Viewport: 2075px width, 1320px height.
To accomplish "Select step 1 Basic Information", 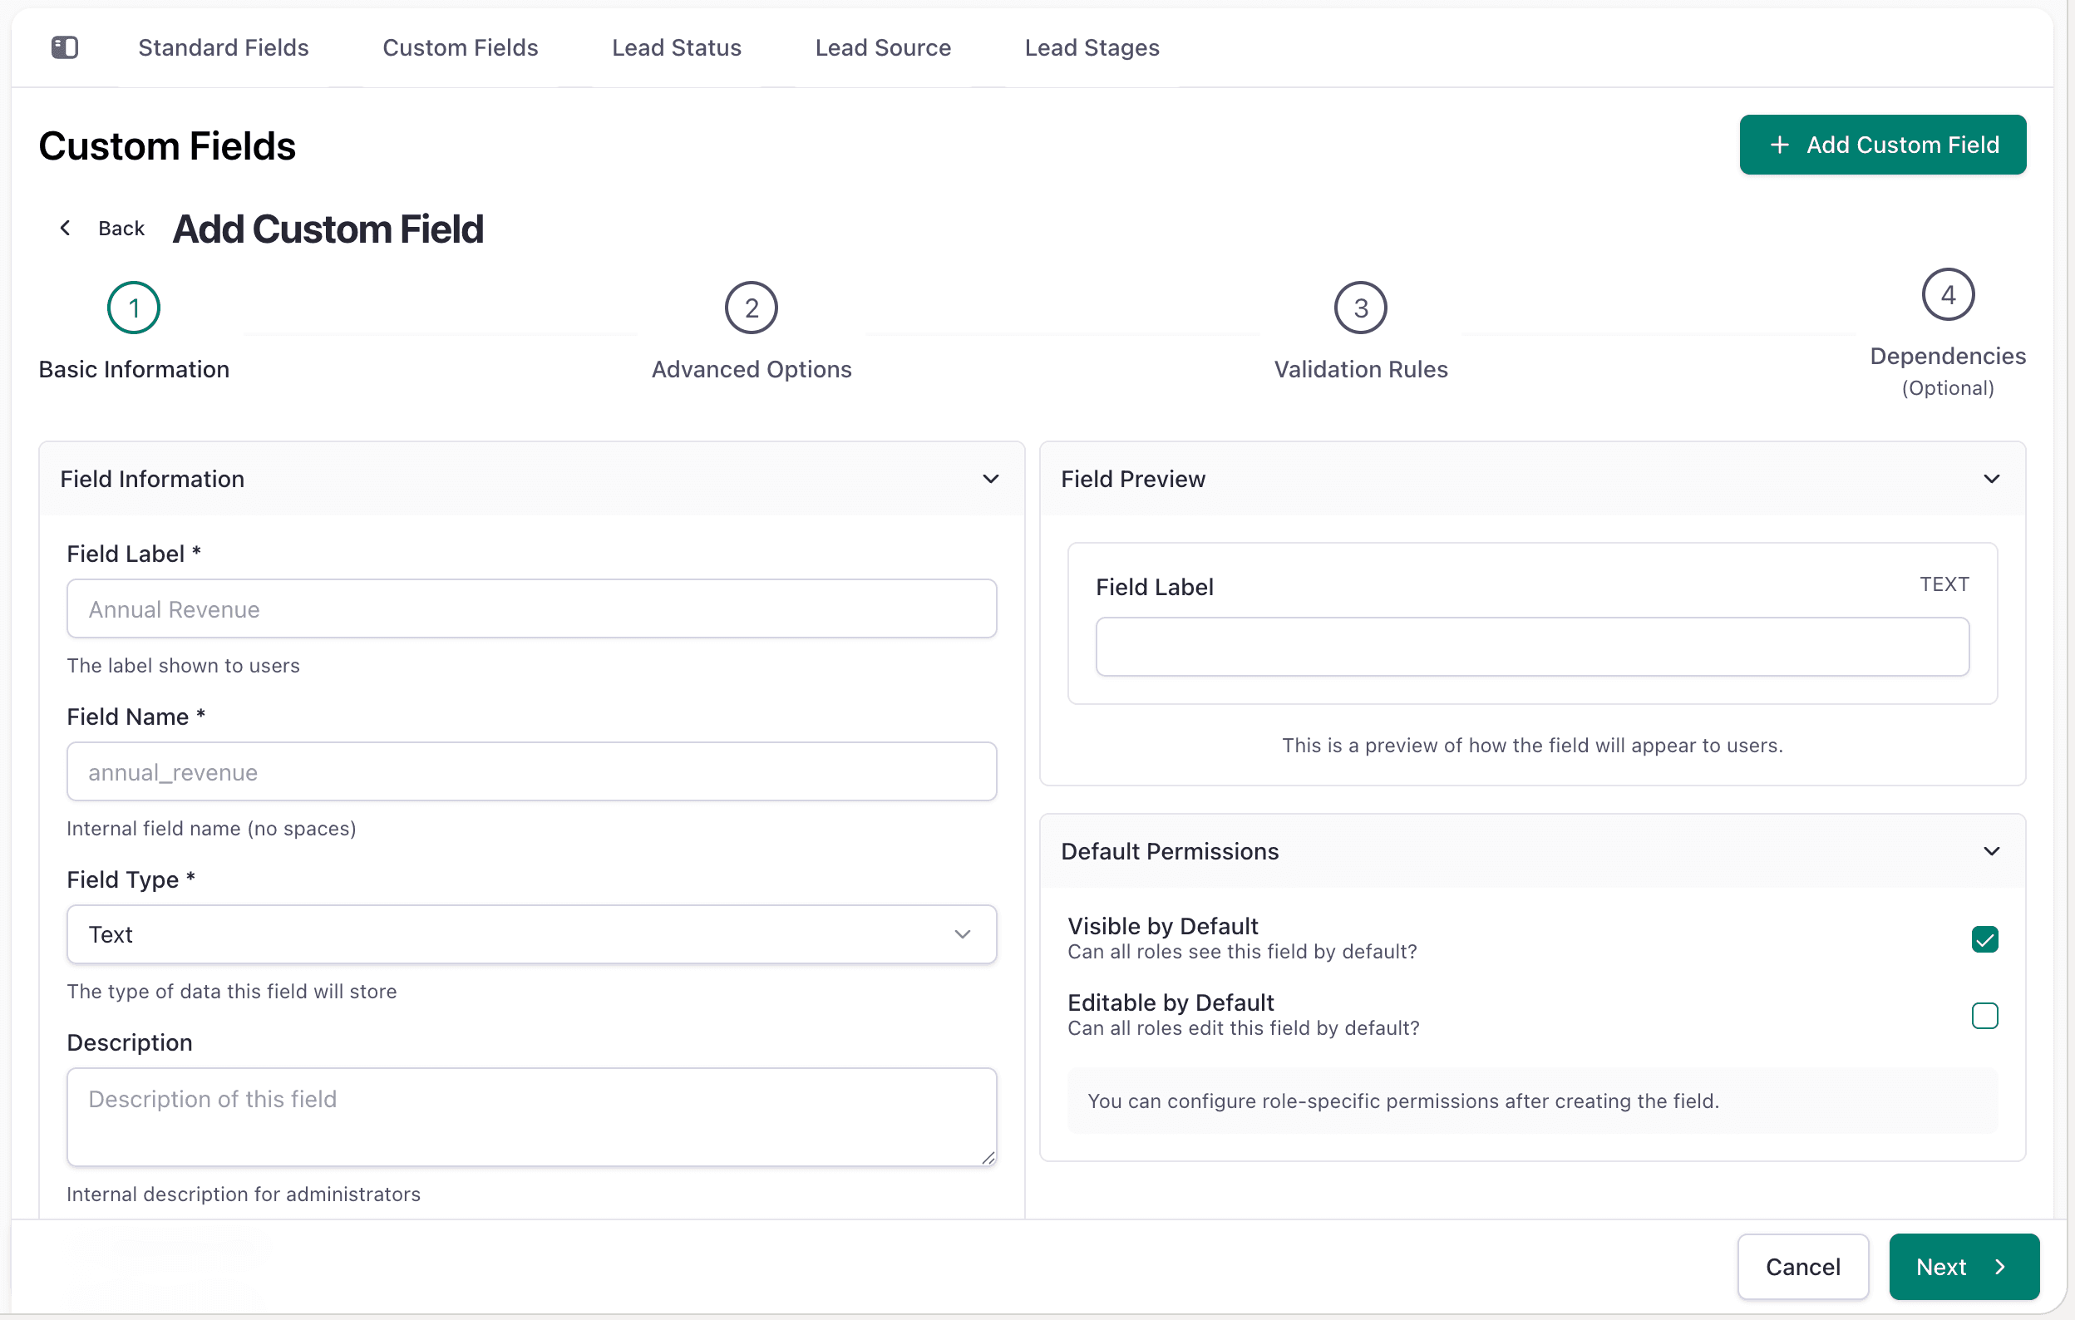I will [x=134, y=308].
